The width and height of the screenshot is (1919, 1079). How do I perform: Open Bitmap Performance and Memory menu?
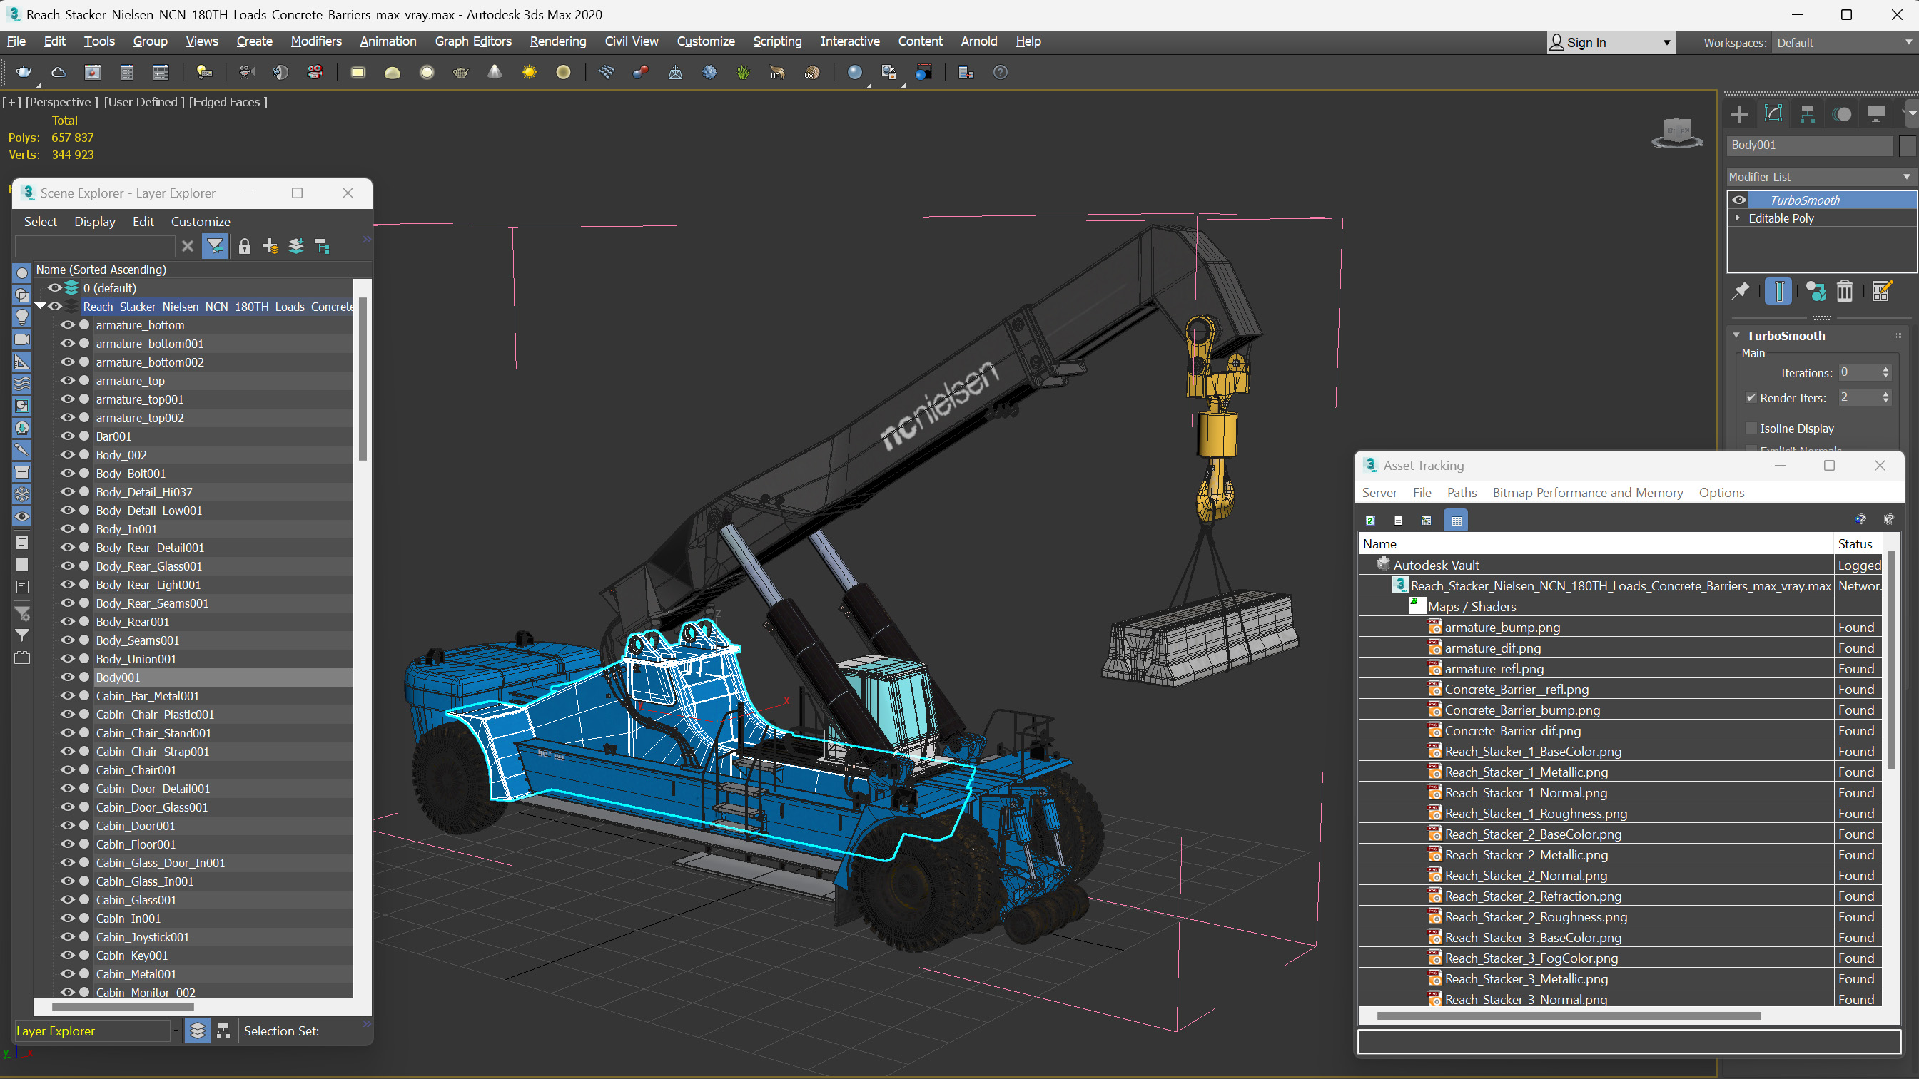(x=1587, y=492)
